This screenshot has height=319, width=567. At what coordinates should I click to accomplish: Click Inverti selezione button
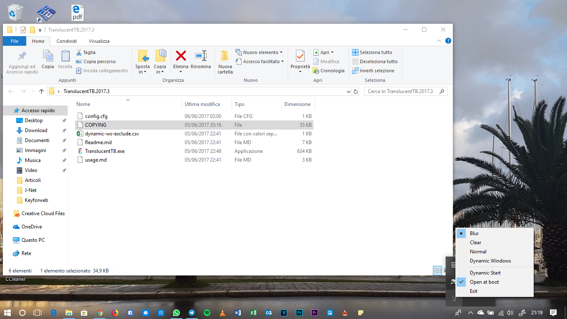pos(373,71)
